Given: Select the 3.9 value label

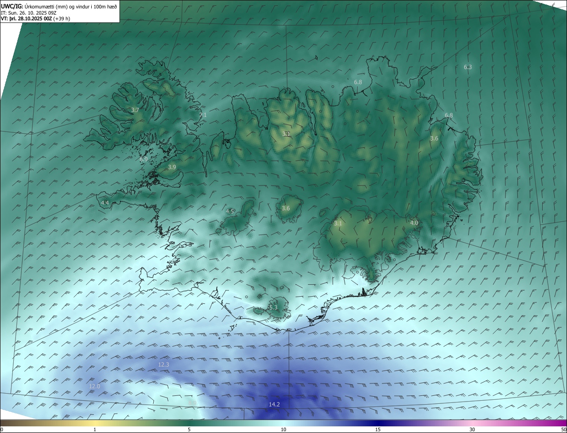Looking at the screenshot, I should coord(172,167).
